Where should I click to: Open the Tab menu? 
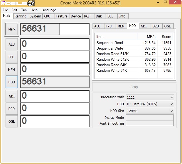click(24, 10)
